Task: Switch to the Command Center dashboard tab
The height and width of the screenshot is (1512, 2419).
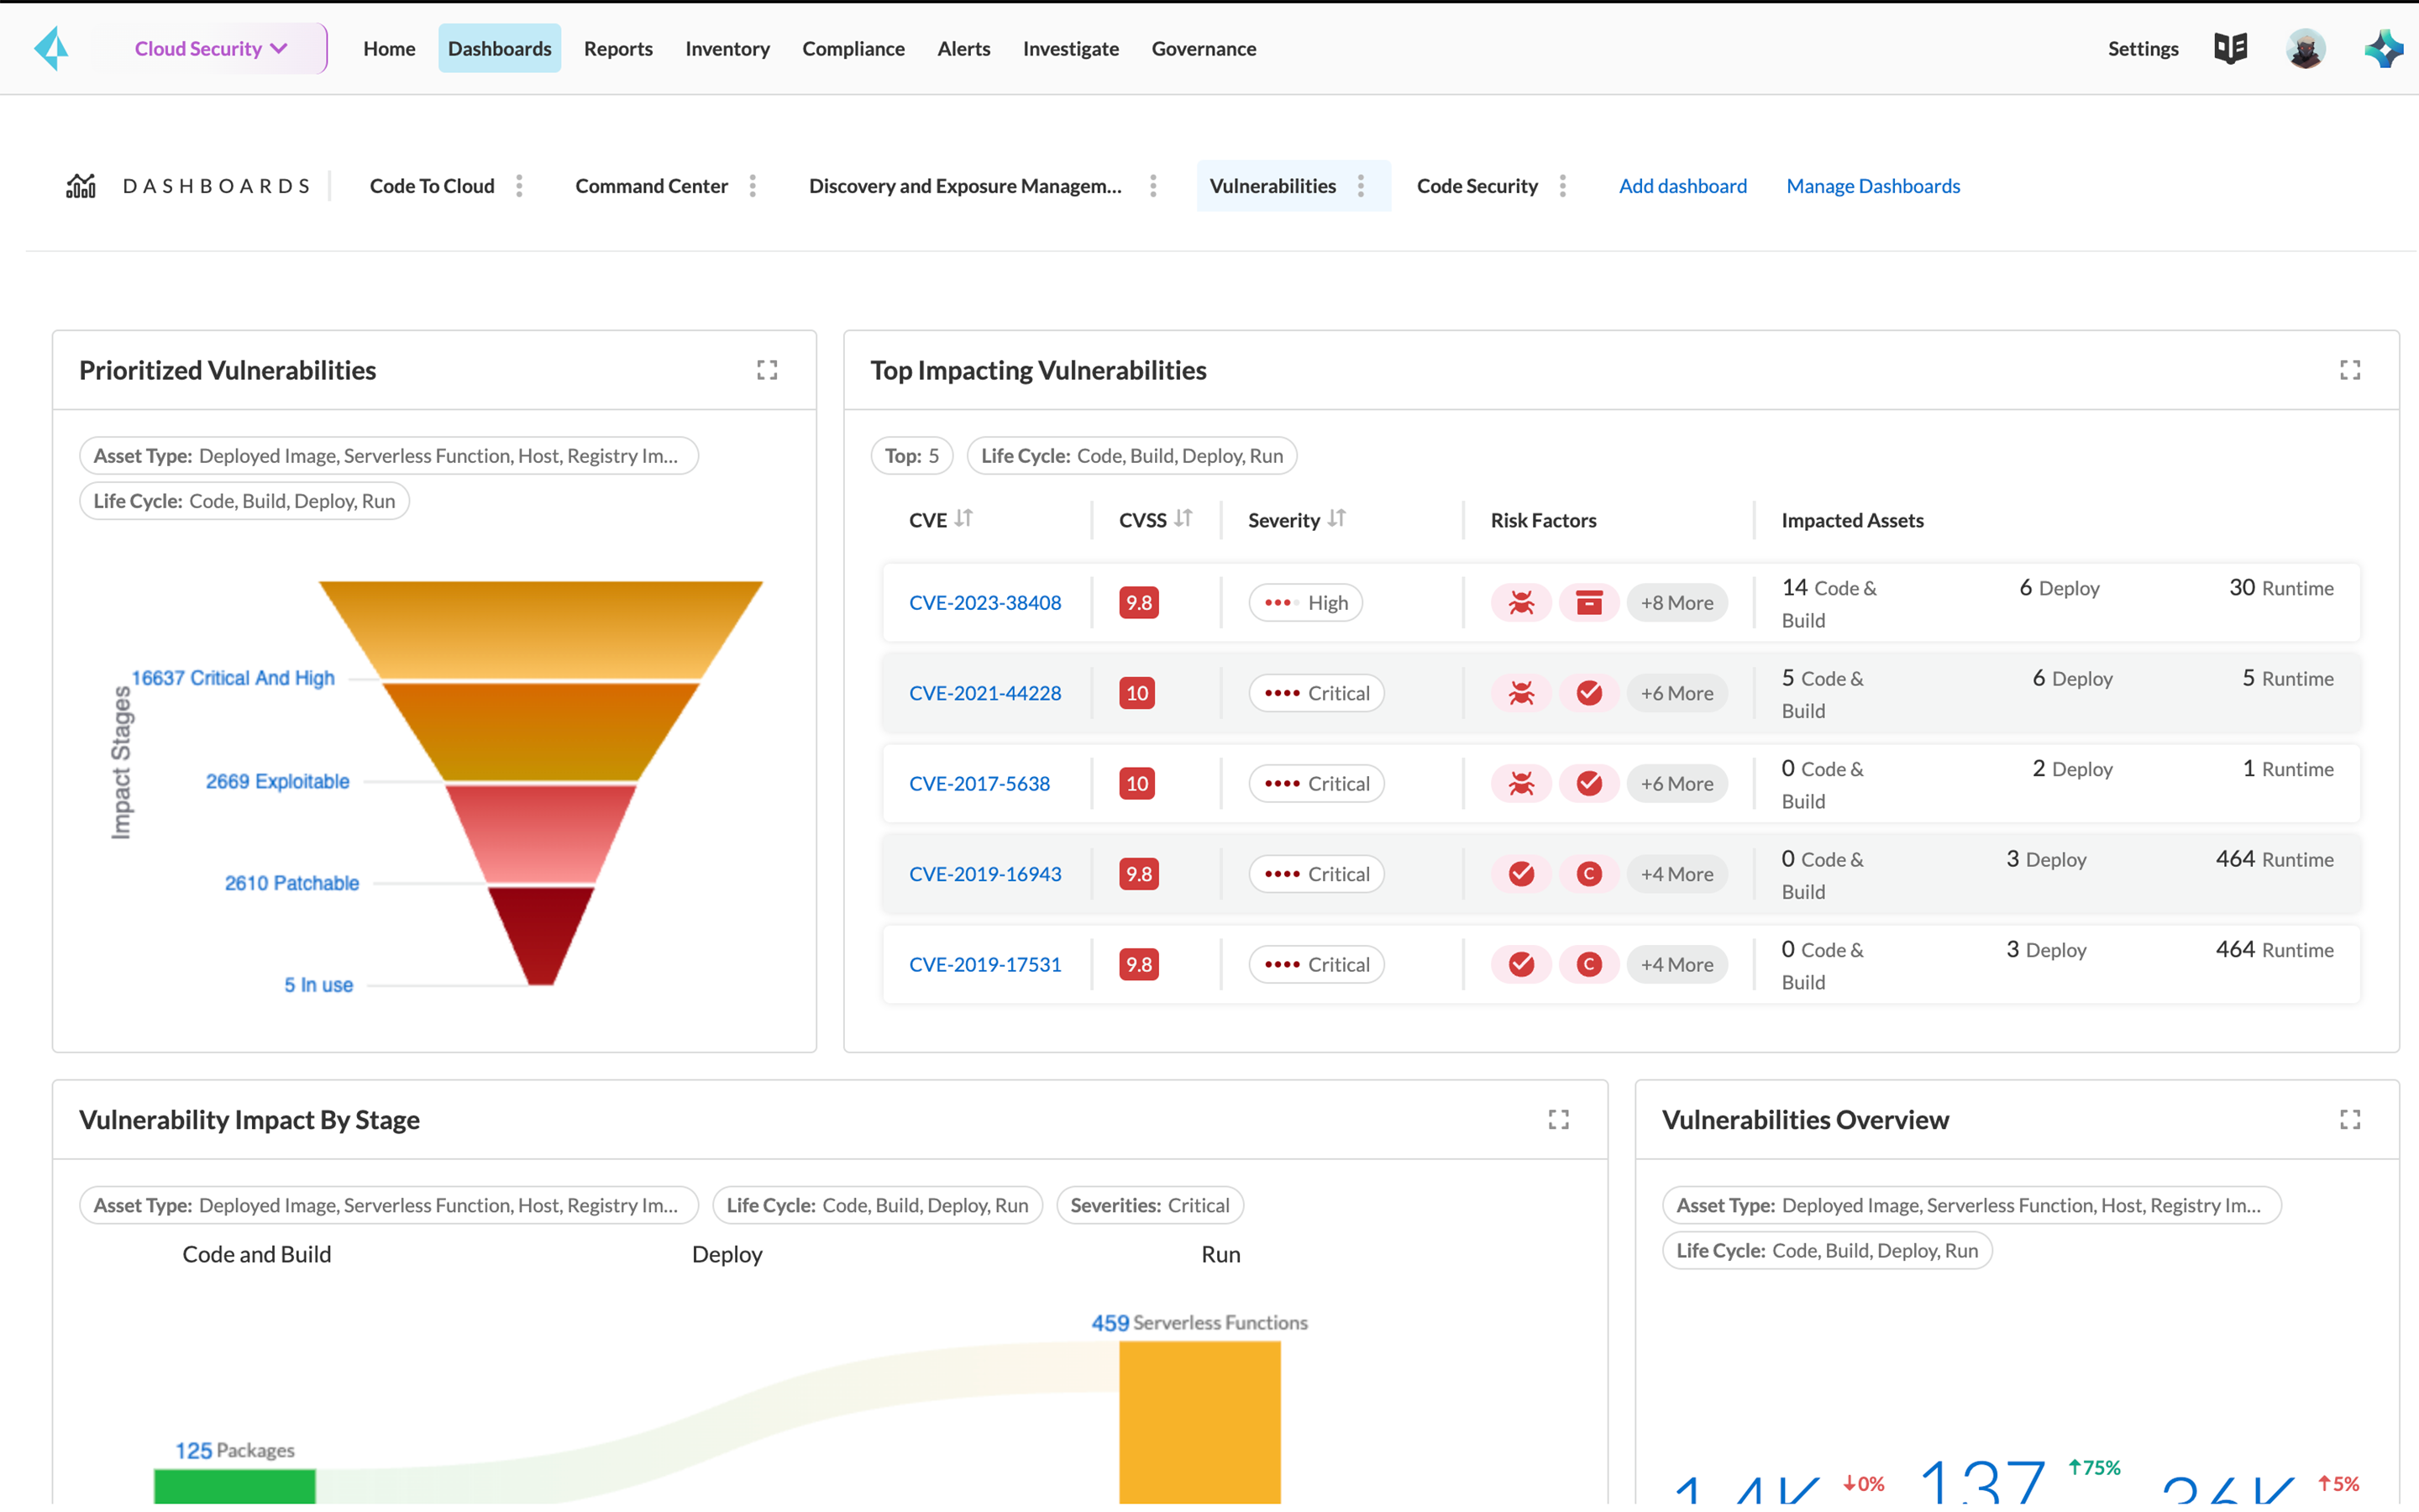Action: (x=651, y=186)
